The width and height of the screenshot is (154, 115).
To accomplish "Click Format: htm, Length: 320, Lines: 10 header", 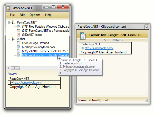I will (x=115, y=35).
